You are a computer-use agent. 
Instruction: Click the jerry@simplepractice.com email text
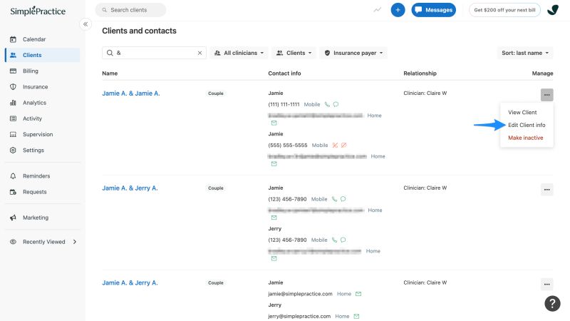299,316
